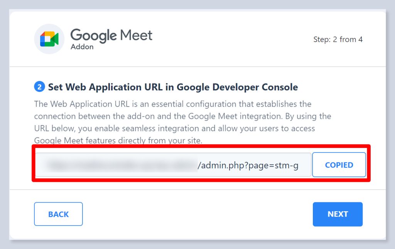Click the divider line below the Google Meet header
Screen dimensions: 395x249
click(197, 67)
